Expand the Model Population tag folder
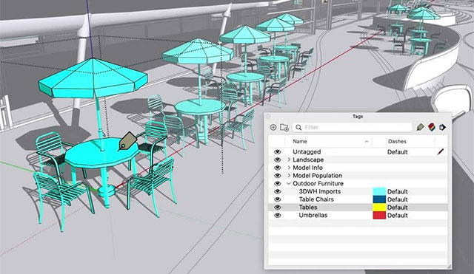Image resolution: width=474 pixels, height=274 pixels. pos(289,176)
